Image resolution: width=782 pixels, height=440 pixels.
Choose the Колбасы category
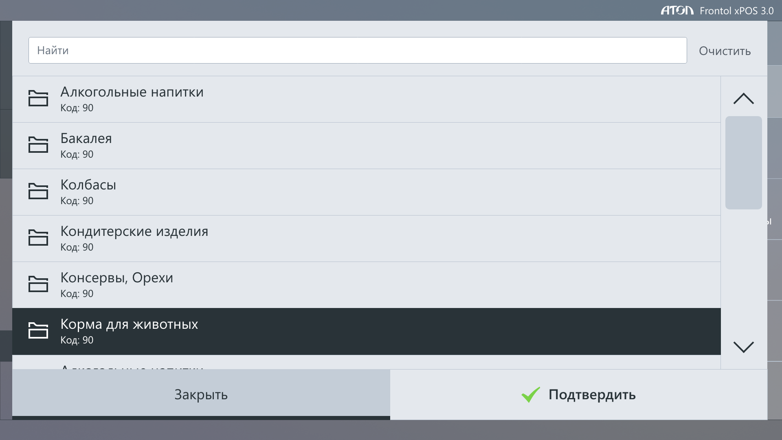point(367,192)
